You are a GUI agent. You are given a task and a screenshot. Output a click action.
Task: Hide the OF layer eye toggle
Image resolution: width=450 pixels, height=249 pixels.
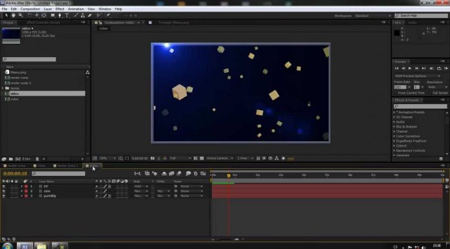tap(4, 186)
